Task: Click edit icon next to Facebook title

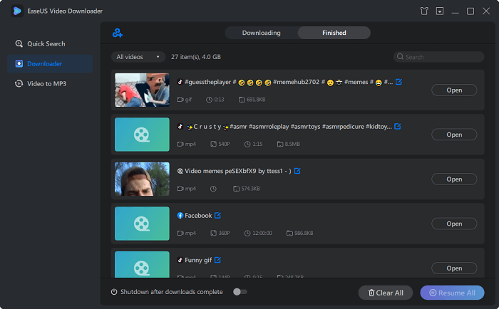Action: pos(218,216)
